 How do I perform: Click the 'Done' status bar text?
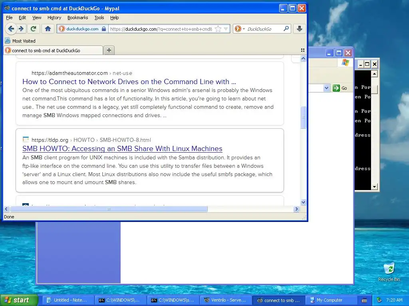point(9,217)
